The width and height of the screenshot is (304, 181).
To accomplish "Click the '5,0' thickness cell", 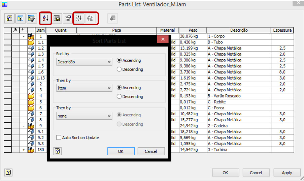I will (282, 132).
